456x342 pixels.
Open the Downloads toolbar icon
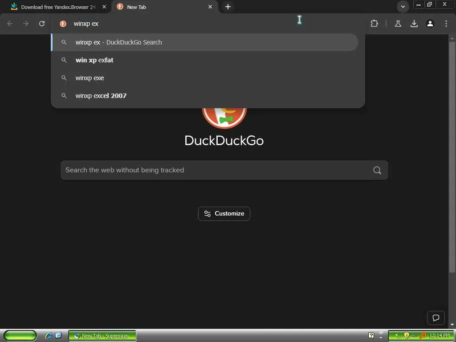tap(414, 24)
